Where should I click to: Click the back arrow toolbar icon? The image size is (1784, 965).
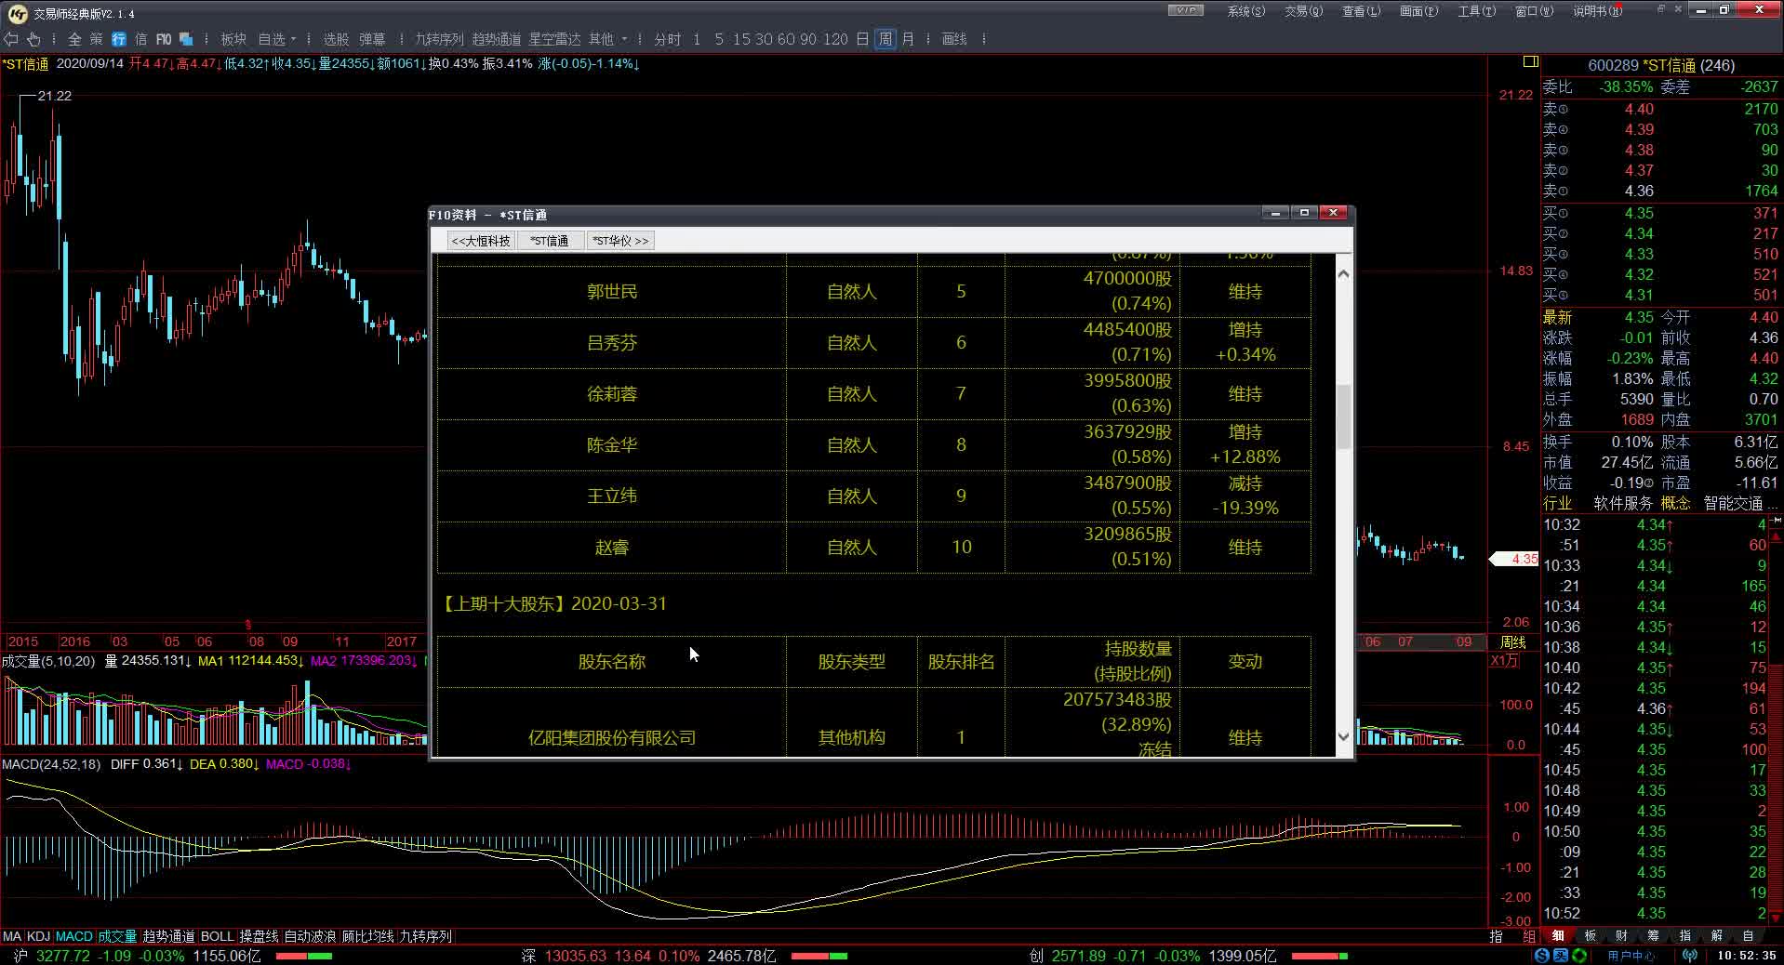click(x=12, y=39)
